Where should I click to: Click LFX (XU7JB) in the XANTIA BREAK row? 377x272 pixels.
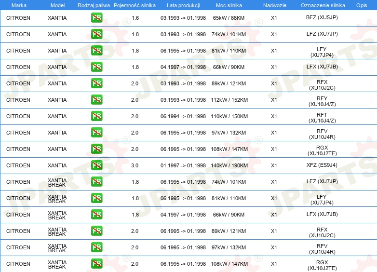point(322,214)
